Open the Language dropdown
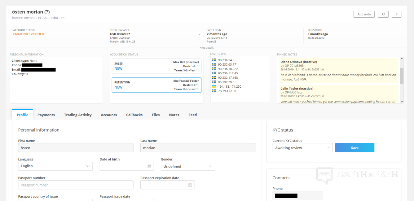Screen dimensions: 414x201 click(55, 166)
